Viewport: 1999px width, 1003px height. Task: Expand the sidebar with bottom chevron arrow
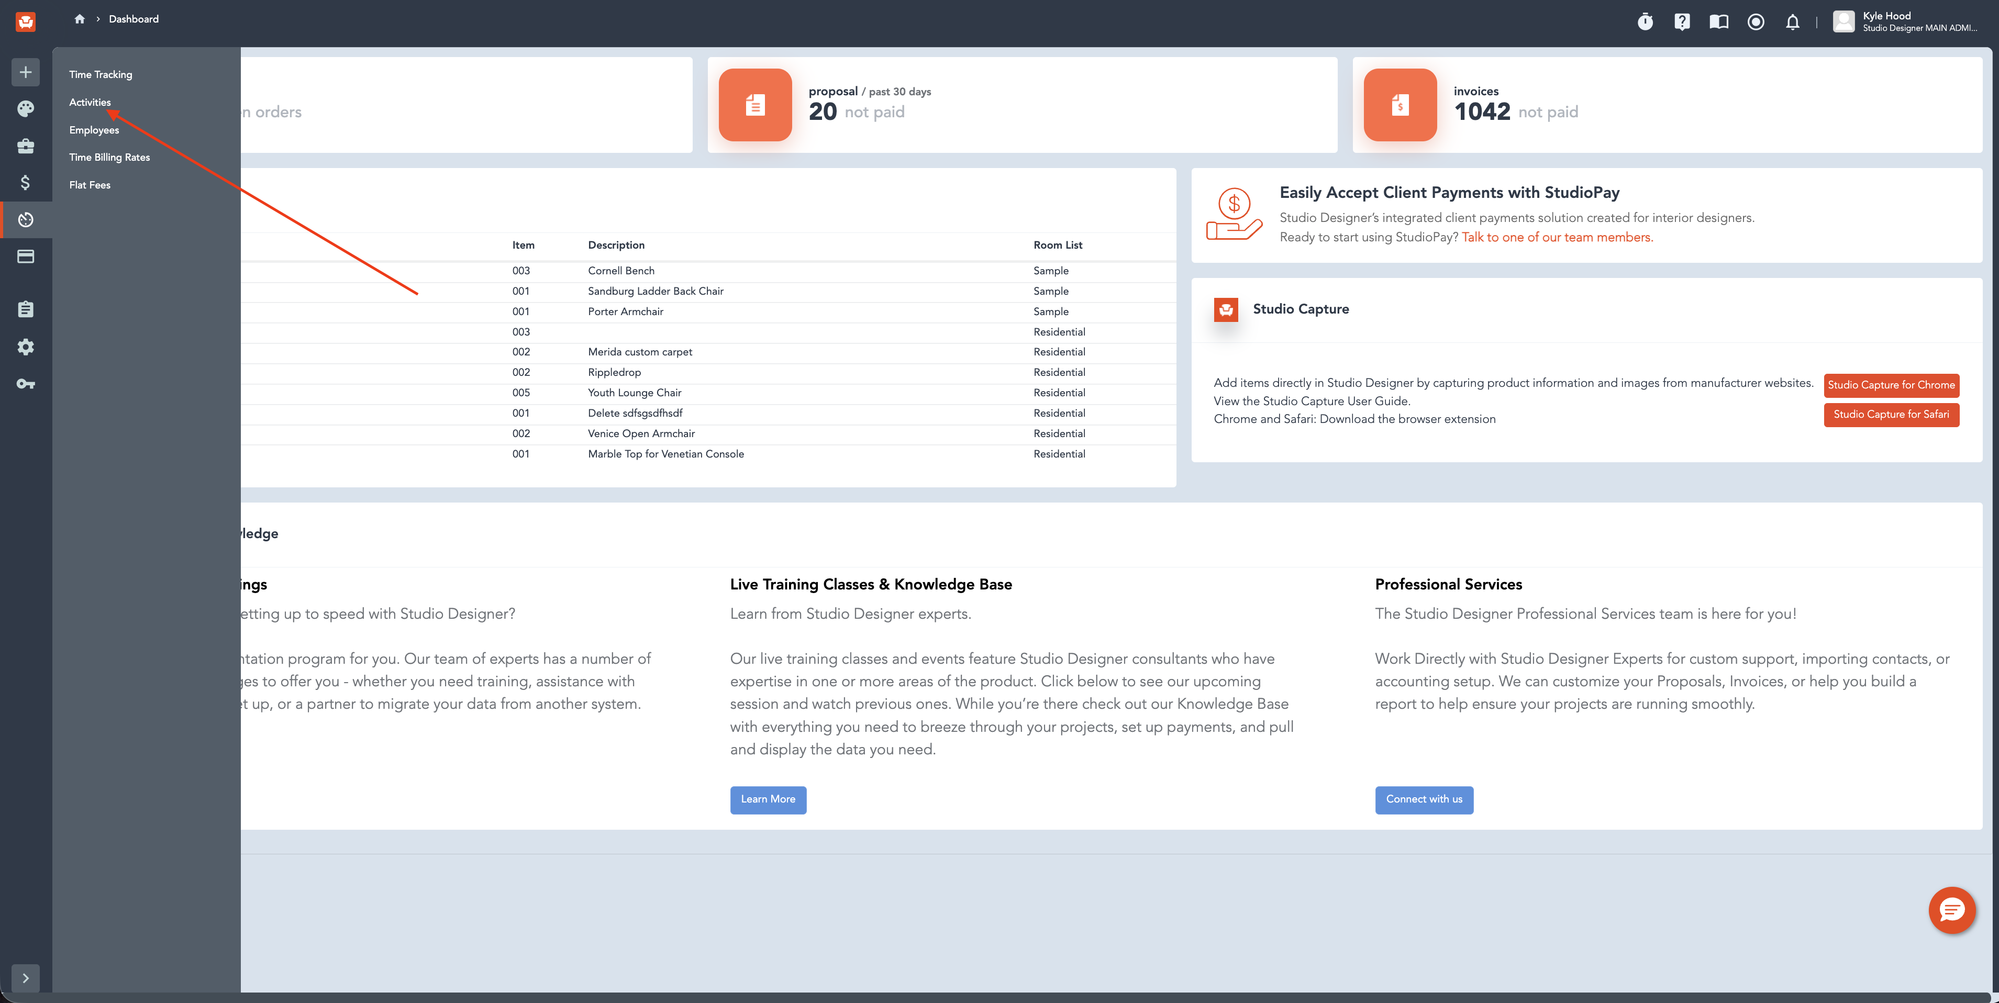pyautogui.click(x=26, y=978)
